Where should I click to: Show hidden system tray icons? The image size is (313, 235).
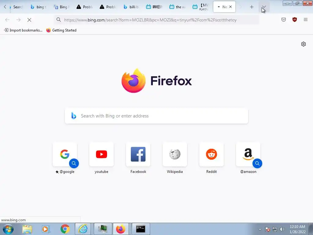pos(260,229)
